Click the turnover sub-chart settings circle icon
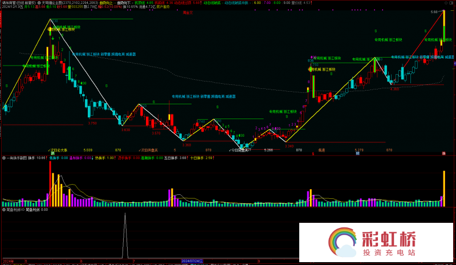456x265 pixels. (x=4, y=157)
